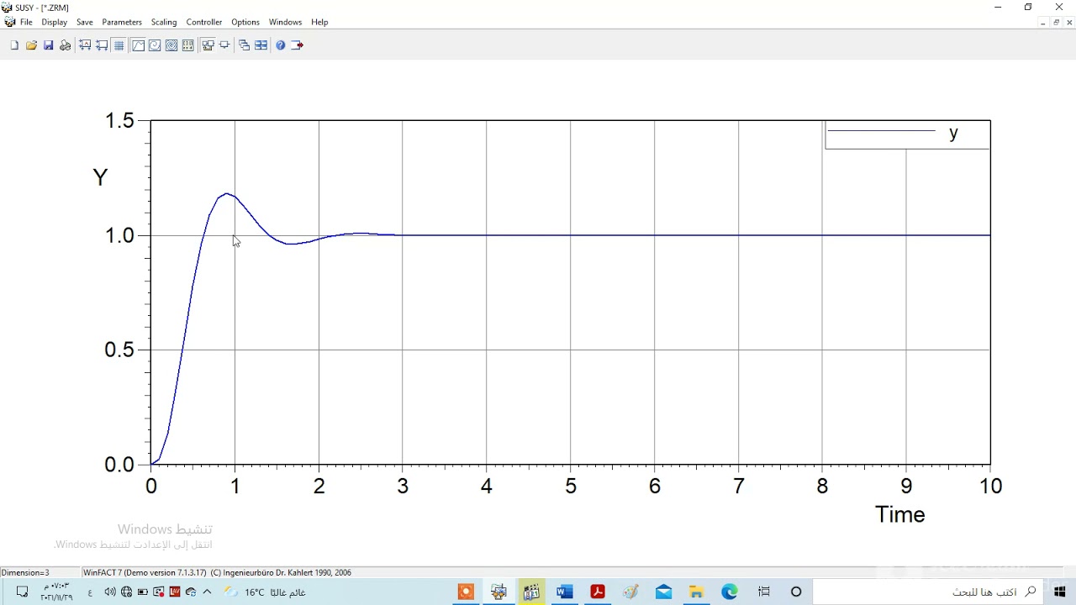Open Cortana circle on the taskbar
The height and width of the screenshot is (605, 1076).
tap(796, 592)
